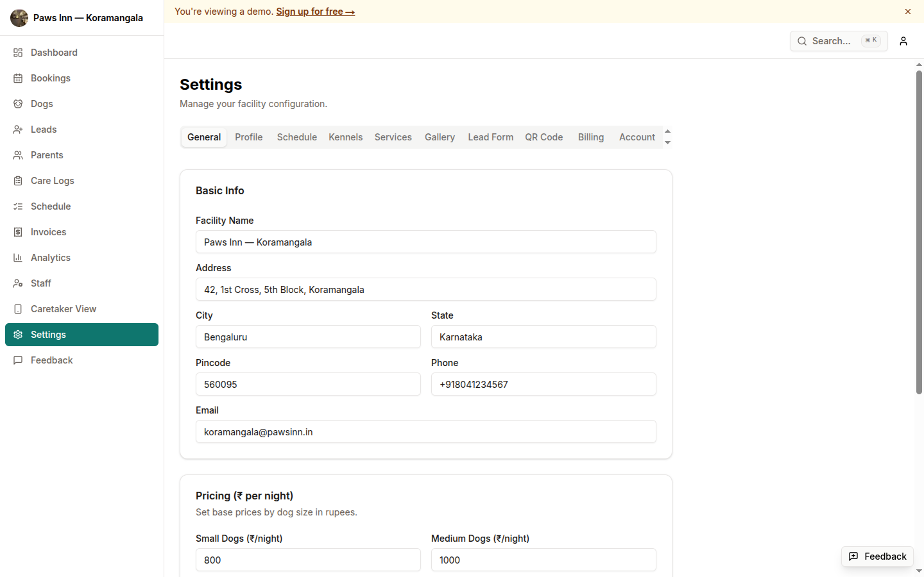Open the QR Code settings tab
This screenshot has width=924, height=577.
543,137
